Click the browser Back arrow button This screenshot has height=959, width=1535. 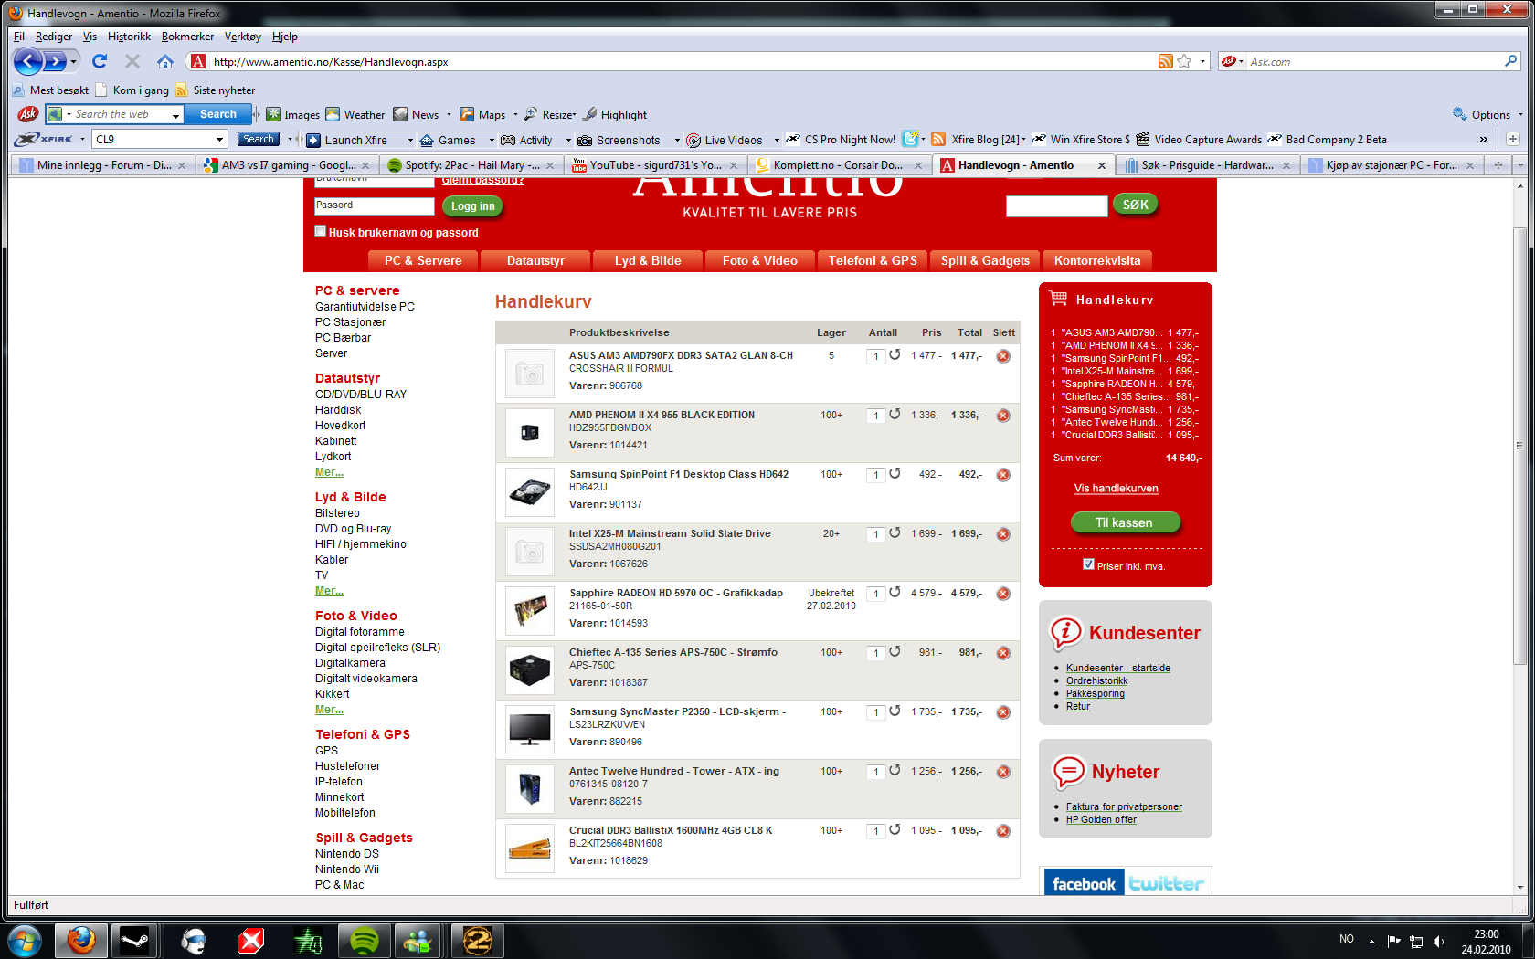28,61
